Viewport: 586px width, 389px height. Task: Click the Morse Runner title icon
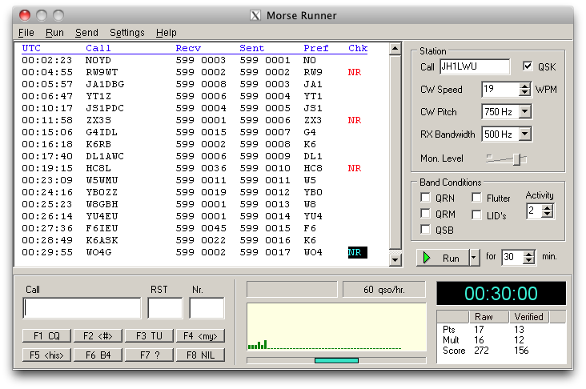pyautogui.click(x=255, y=15)
